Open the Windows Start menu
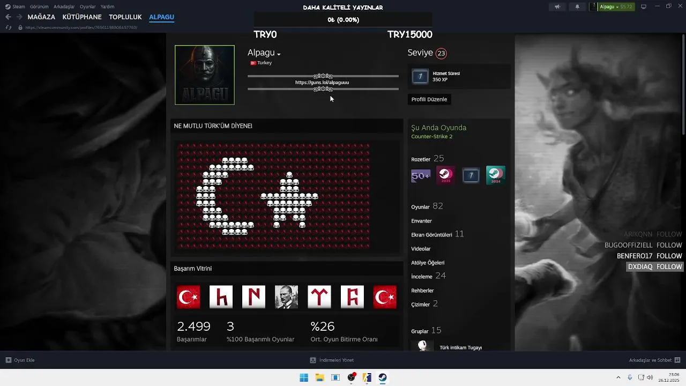The image size is (686, 386). click(x=304, y=377)
